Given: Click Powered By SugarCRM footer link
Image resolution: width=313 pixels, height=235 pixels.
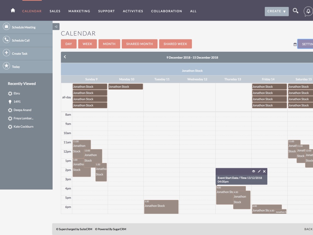Looking at the screenshot, I should [110, 229].
